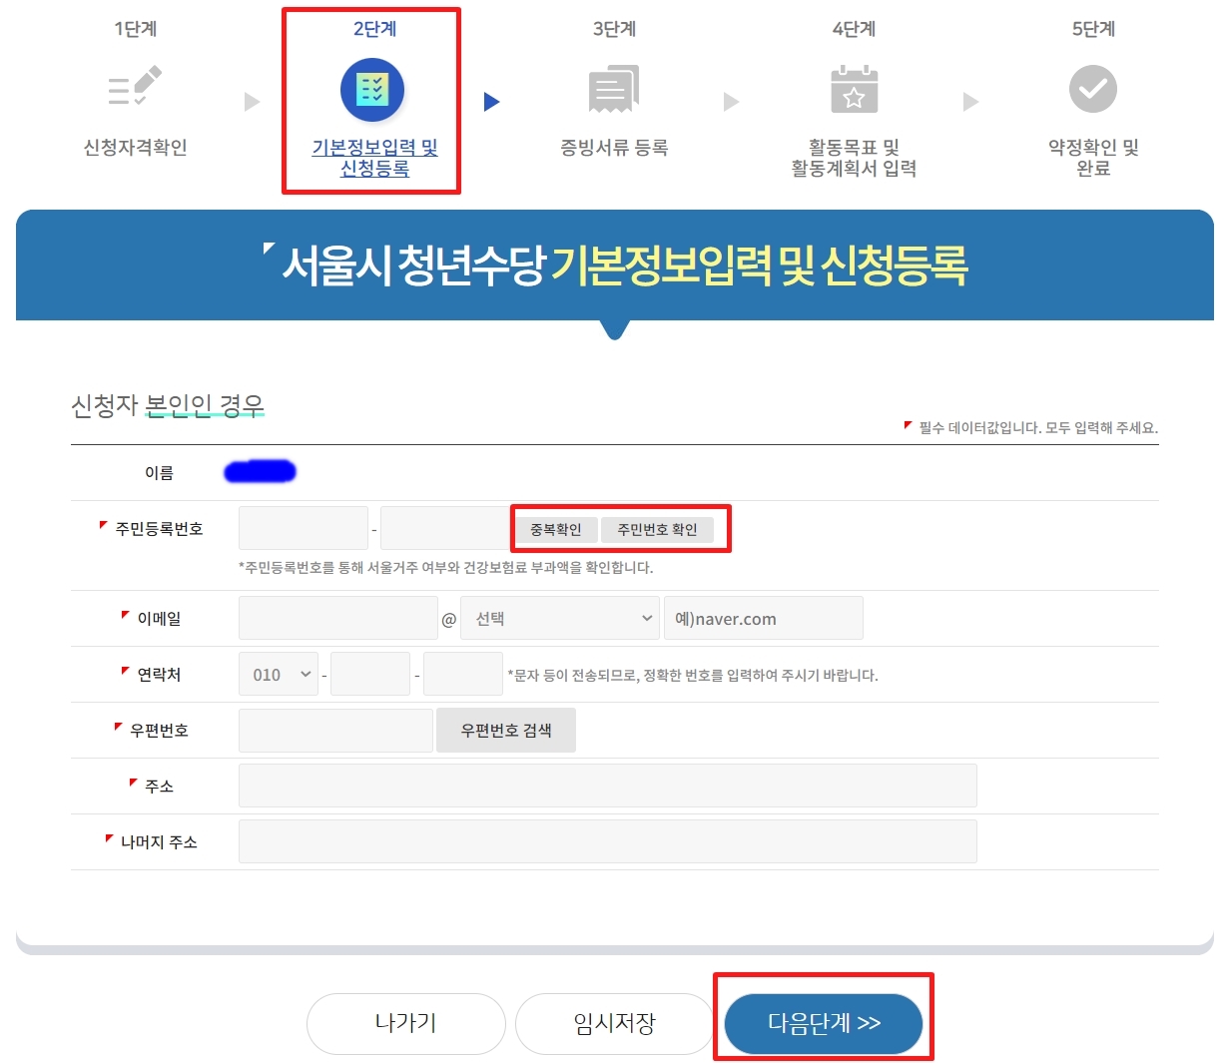
Task: Focus the middle 연락처 number field
Action: pos(370,674)
